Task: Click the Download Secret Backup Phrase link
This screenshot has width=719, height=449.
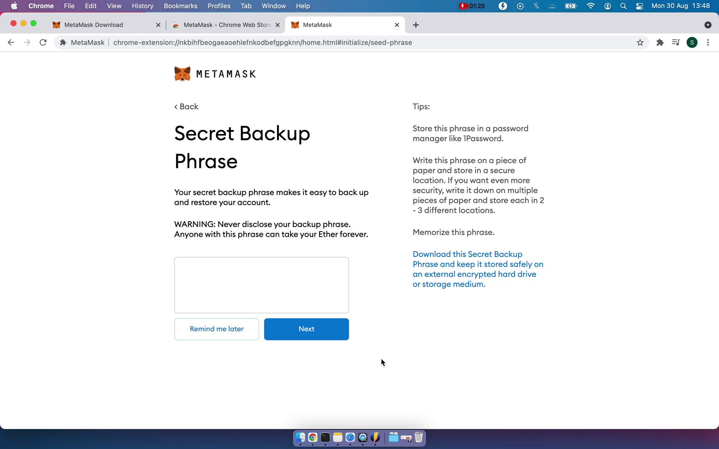Action: (x=478, y=269)
